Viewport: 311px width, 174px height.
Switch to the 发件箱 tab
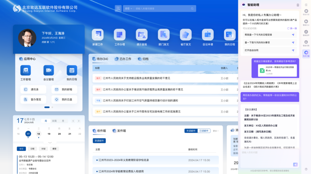pyautogui.click(x=119, y=131)
